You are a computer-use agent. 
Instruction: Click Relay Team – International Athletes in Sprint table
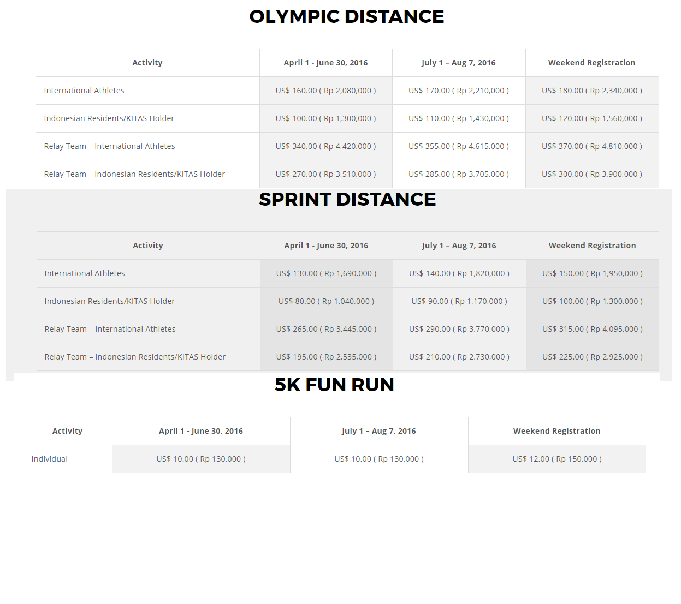pyautogui.click(x=110, y=329)
